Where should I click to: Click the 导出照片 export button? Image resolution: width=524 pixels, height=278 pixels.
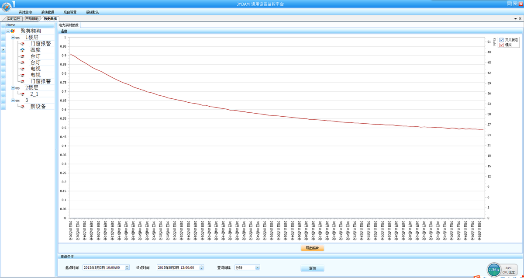[x=312, y=248]
